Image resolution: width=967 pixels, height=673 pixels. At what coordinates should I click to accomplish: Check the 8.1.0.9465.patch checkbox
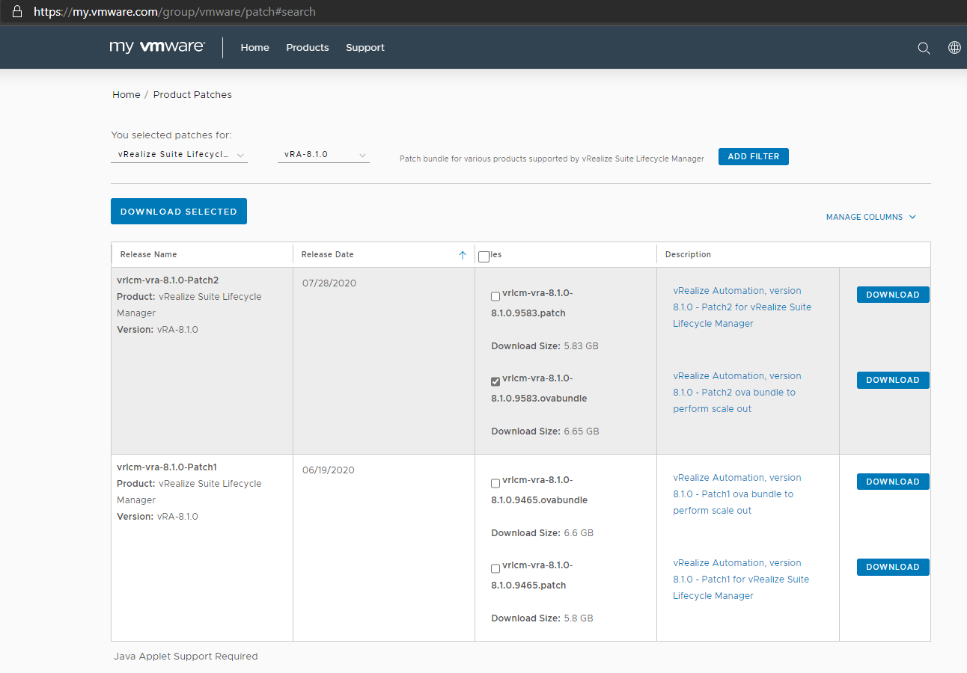495,568
